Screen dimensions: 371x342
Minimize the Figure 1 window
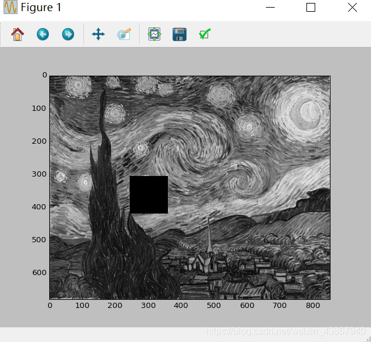pos(270,7)
